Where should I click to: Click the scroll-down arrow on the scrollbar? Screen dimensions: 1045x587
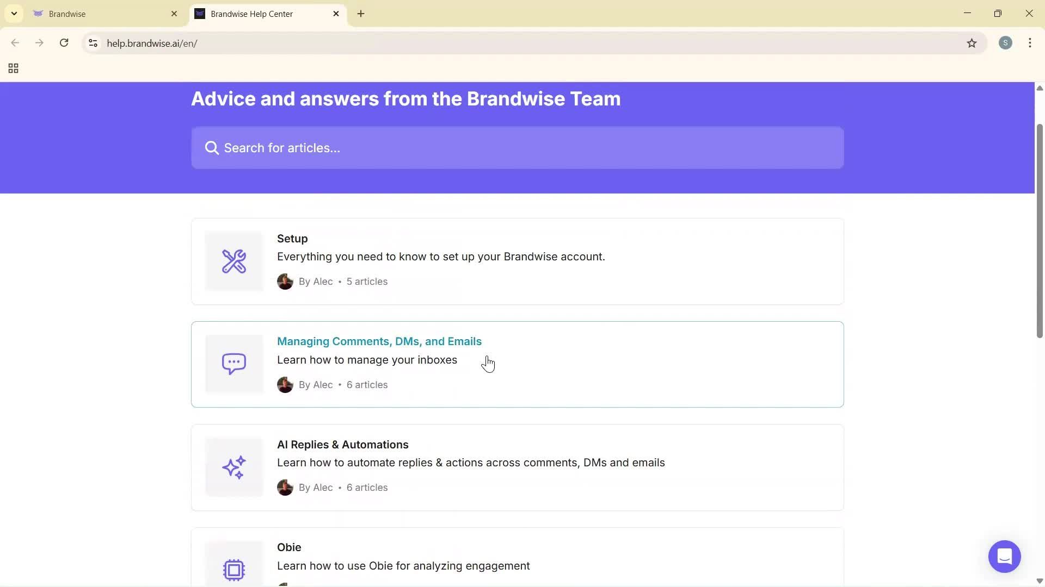(1039, 580)
